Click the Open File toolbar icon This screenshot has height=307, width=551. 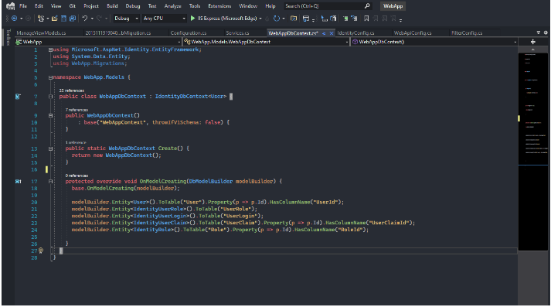pos(55,19)
